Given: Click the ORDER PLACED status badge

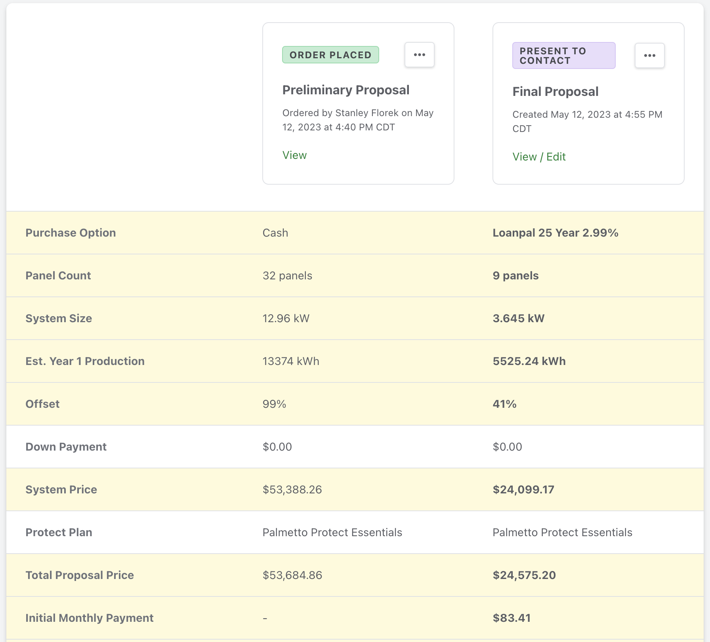Looking at the screenshot, I should click(330, 55).
